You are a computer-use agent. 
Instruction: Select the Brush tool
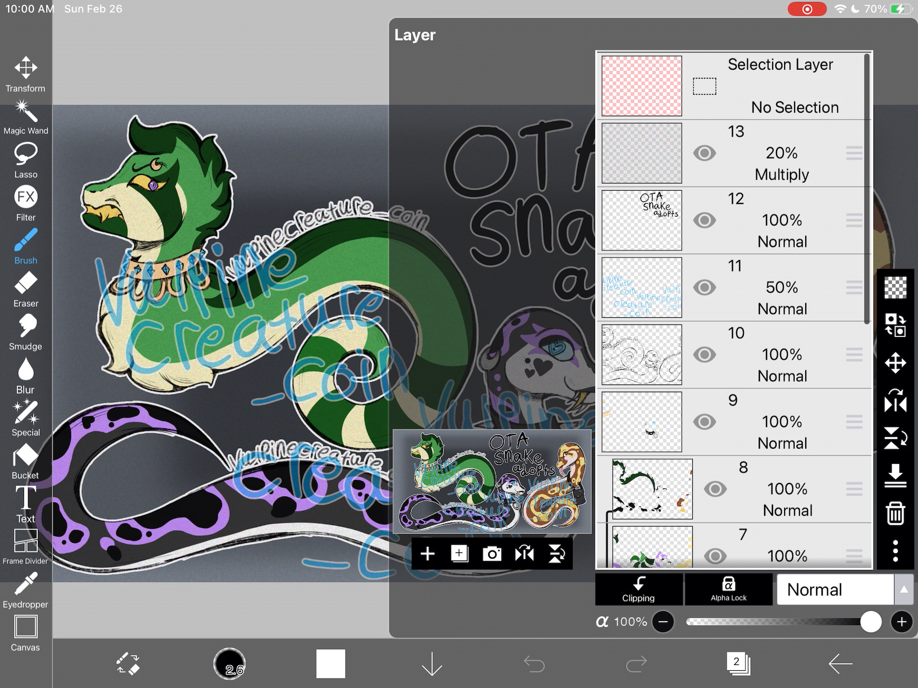click(x=26, y=247)
